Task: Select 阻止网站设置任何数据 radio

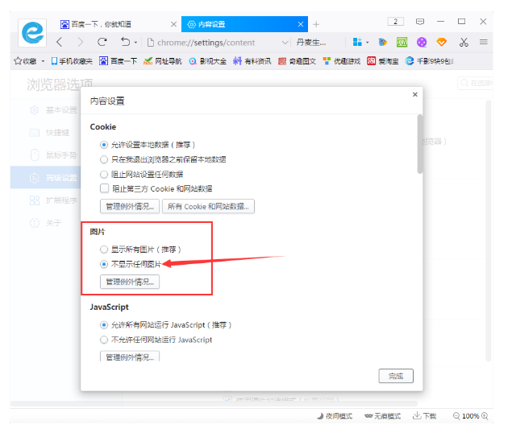Action: [103, 175]
